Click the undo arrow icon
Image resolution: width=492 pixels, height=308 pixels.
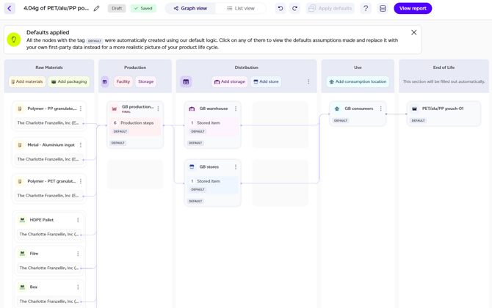281,9
